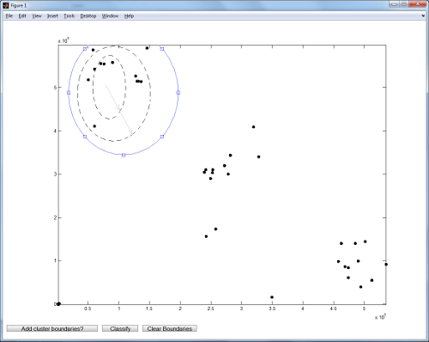This screenshot has width=429, height=342.
Task: Open the View menu
Action: pos(37,16)
